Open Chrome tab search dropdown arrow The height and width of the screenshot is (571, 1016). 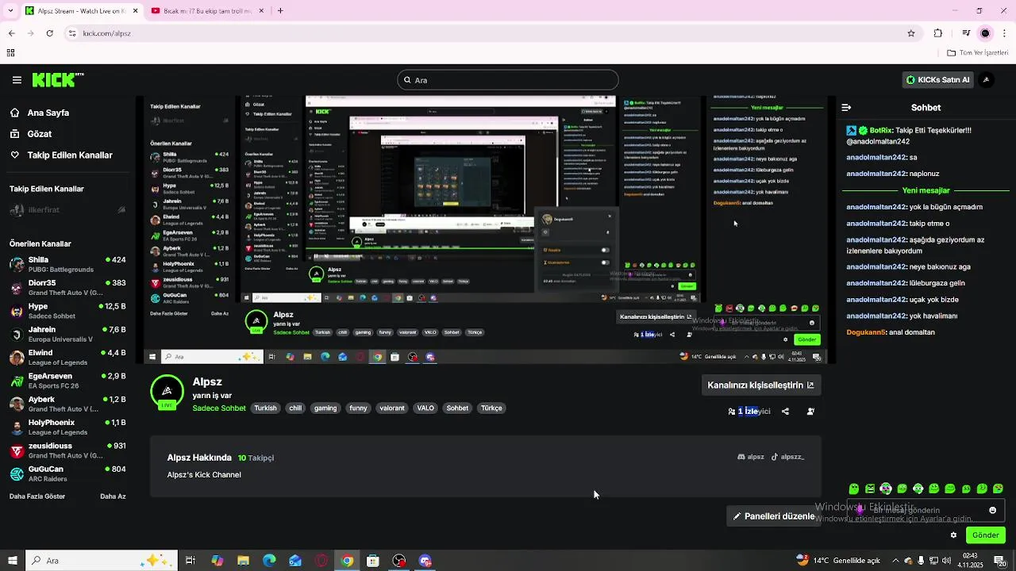[x=11, y=10]
